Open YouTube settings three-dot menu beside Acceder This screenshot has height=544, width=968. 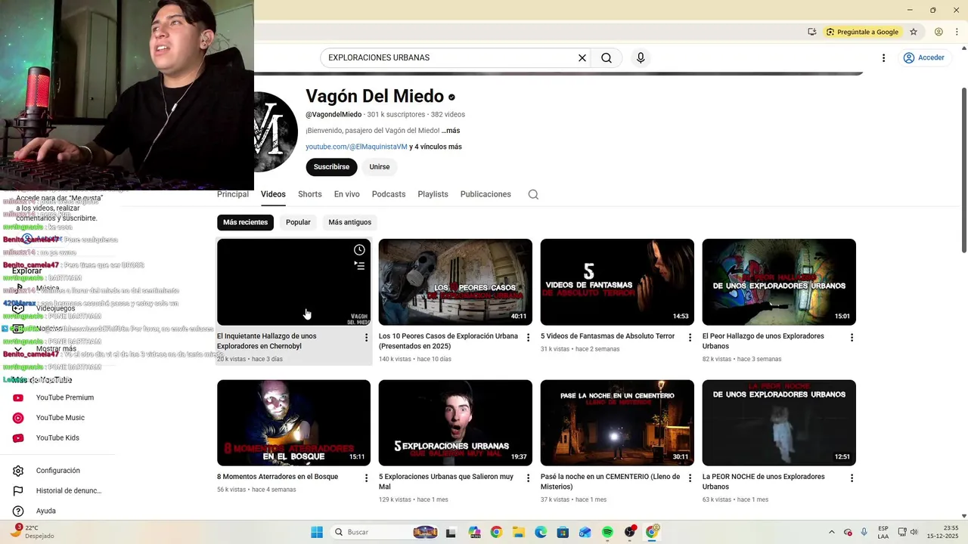coord(883,58)
